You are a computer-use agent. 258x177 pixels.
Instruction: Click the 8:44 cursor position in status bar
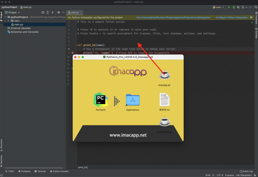click(208, 175)
